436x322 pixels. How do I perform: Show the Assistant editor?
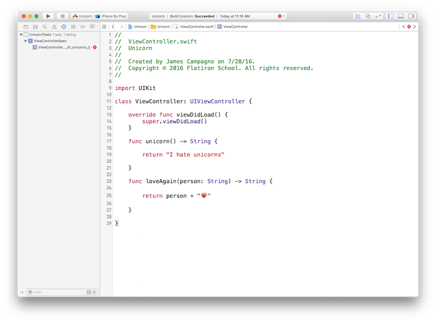368,16
